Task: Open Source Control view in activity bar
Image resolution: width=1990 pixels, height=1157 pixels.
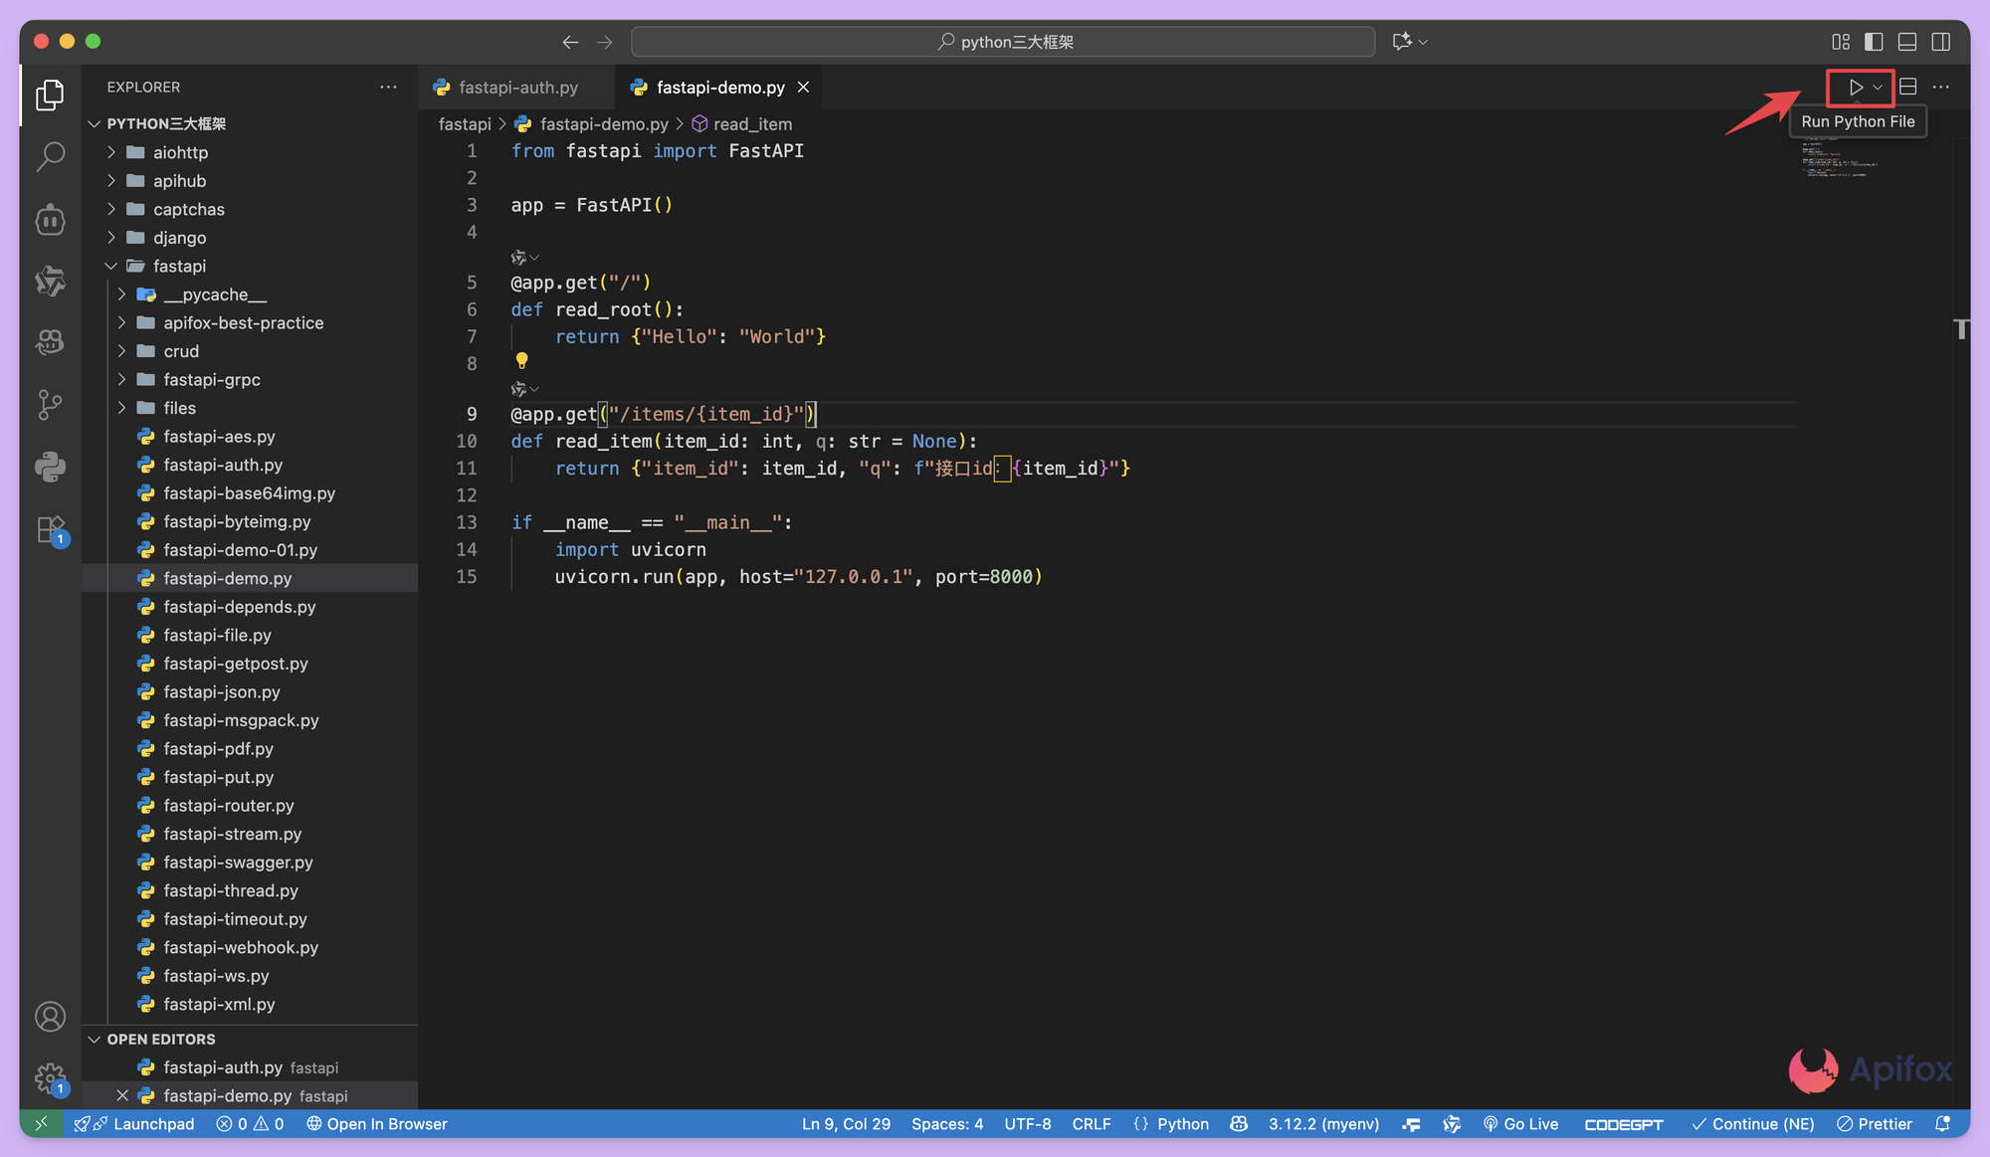Action: tap(50, 404)
